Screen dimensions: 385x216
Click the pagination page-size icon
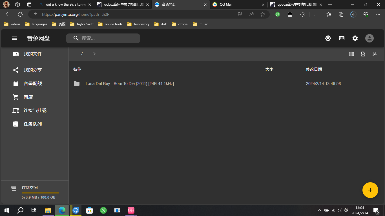click(363, 54)
